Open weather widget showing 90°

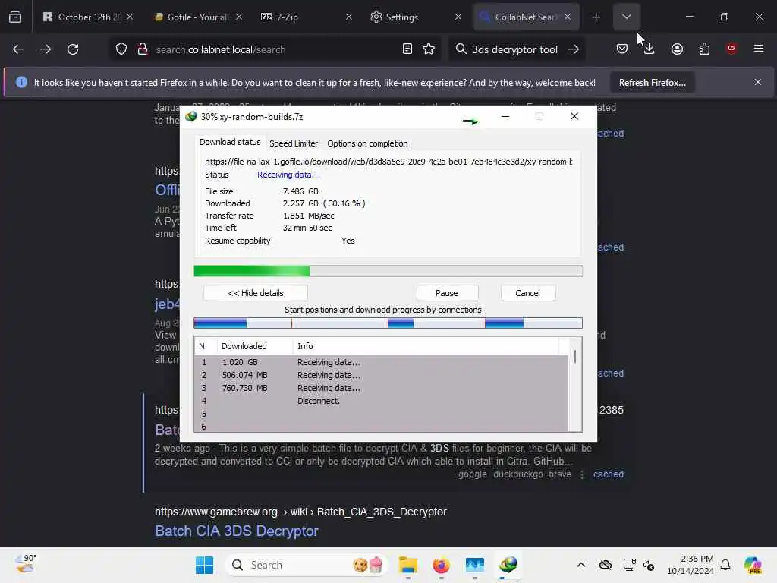point(26,564)
